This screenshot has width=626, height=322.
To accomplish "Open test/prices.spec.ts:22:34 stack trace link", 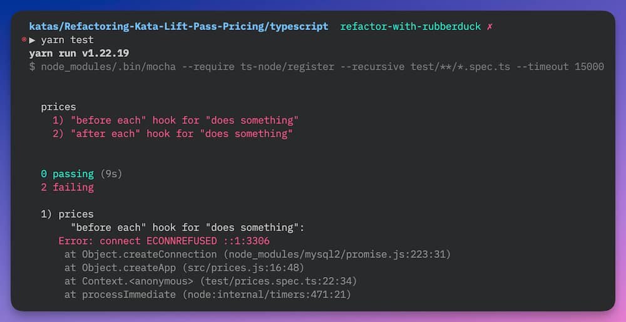I will pos(279,281).
